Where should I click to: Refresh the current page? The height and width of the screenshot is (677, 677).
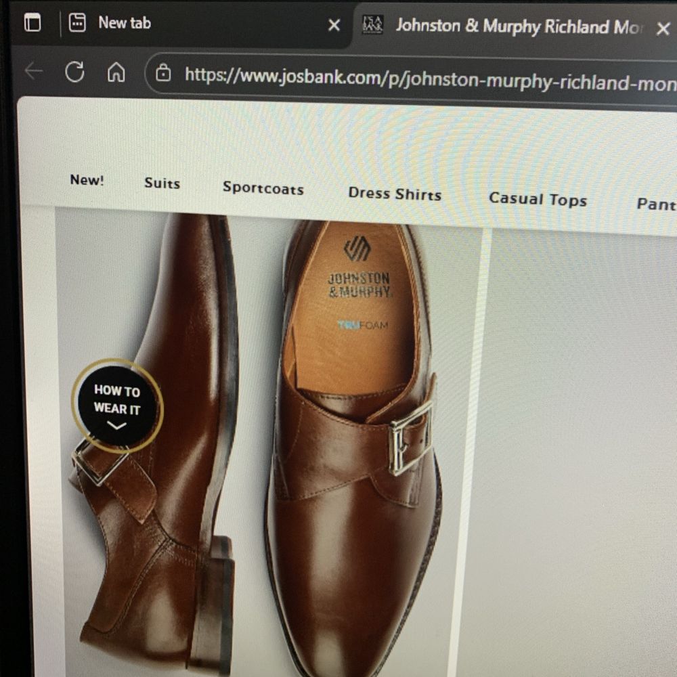point(74,72)
